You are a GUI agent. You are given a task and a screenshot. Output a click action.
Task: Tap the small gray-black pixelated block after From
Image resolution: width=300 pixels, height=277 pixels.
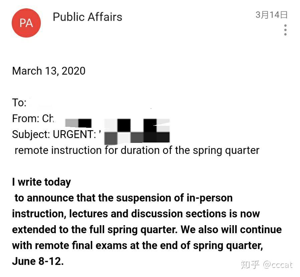click(x=78, y=123)
